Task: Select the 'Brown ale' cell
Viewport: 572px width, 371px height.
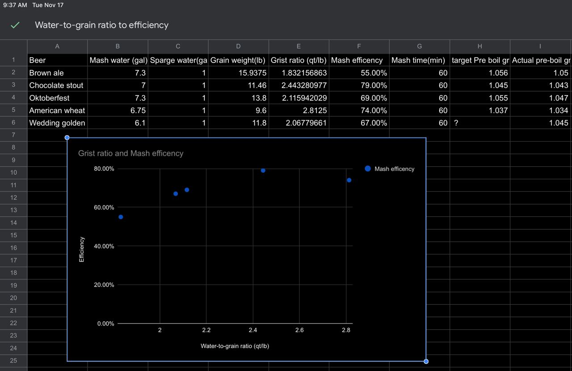Action: click(x=57, y=72)
